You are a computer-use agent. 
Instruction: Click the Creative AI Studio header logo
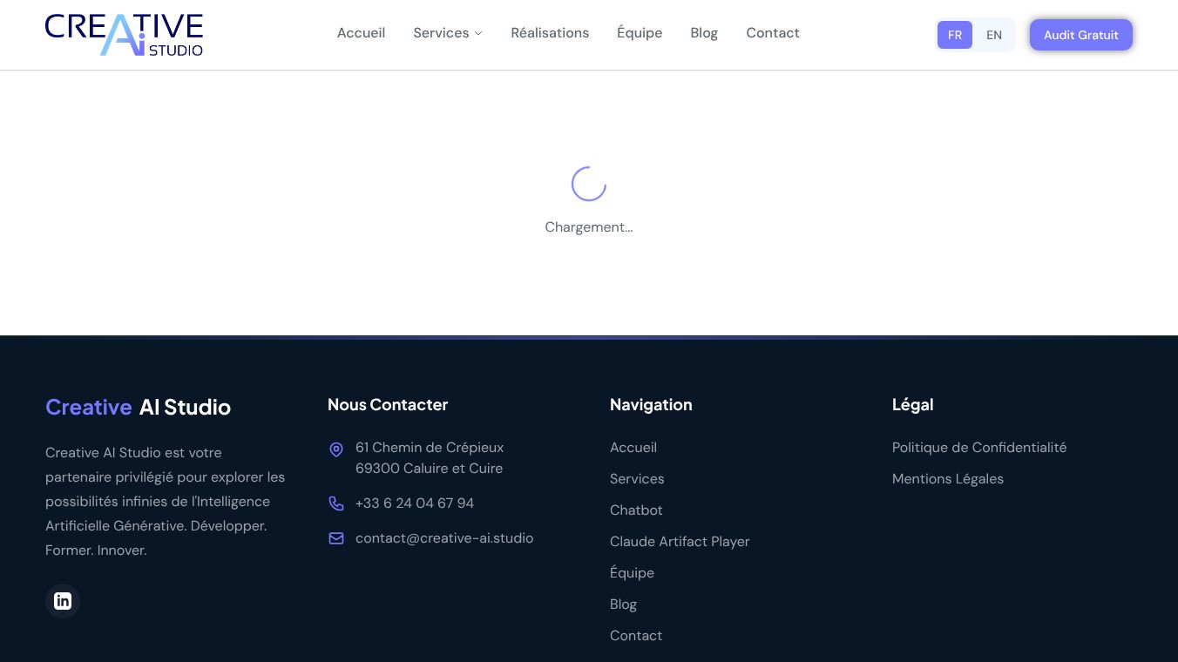[x=124, y=35]
